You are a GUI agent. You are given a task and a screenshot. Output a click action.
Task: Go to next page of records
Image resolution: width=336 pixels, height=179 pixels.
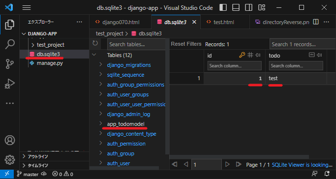click(227, 164)
